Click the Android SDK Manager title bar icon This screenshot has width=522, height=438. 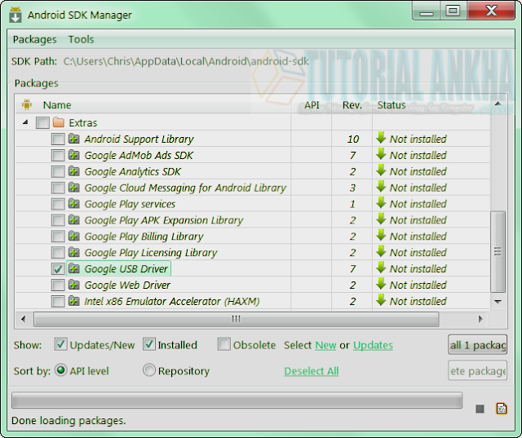coord(15,15)
